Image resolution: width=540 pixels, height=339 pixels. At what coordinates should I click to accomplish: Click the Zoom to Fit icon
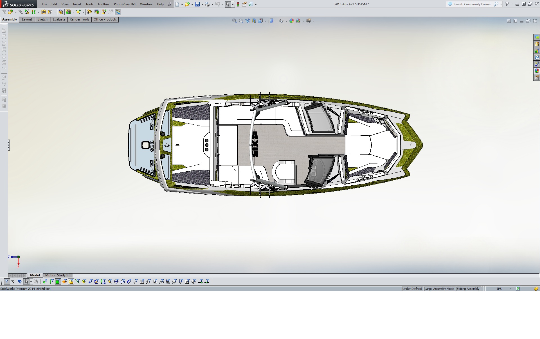point(234,21)
